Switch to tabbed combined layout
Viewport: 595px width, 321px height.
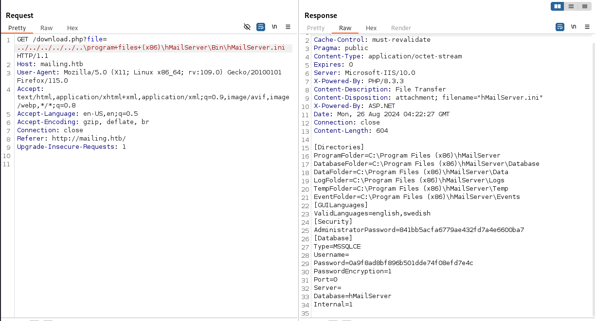pos(584,6)
